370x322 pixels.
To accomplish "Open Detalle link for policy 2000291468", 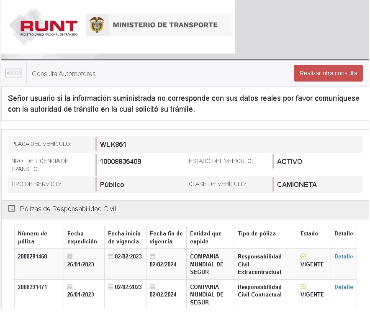I will tap(343, 256).
